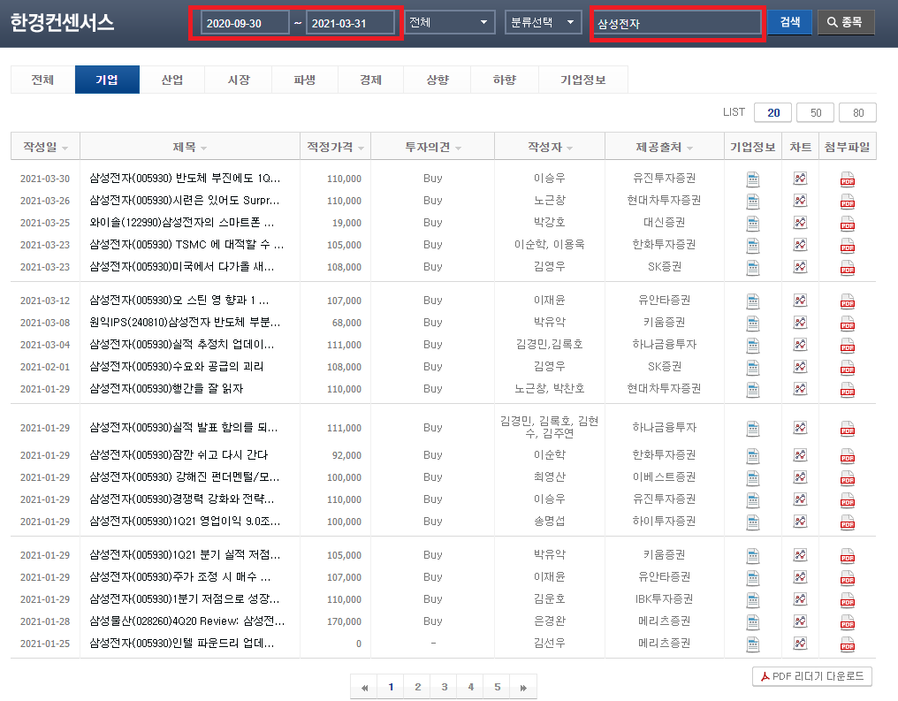Select 170,000 target price cell
The height and width of the screenshot is (701, 898).
click(x=344, y=621)
